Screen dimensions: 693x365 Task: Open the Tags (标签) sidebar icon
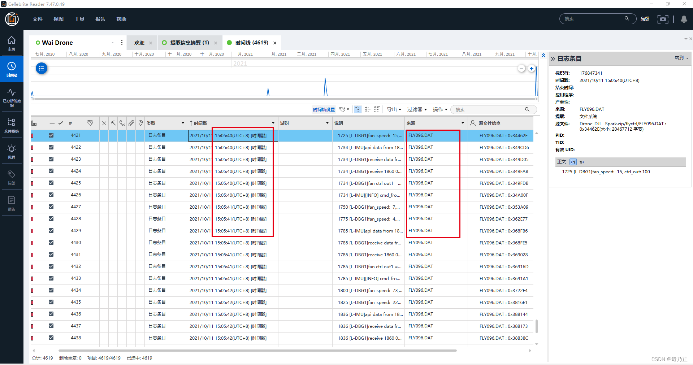[x=12, y=178]
